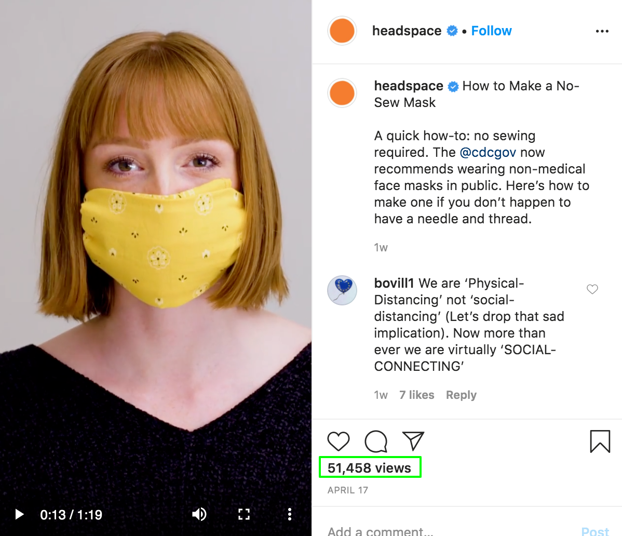Save the post with the bookmark icon
Screen dimensions: 622x536
pyautogui.click(x=600, y=441)
